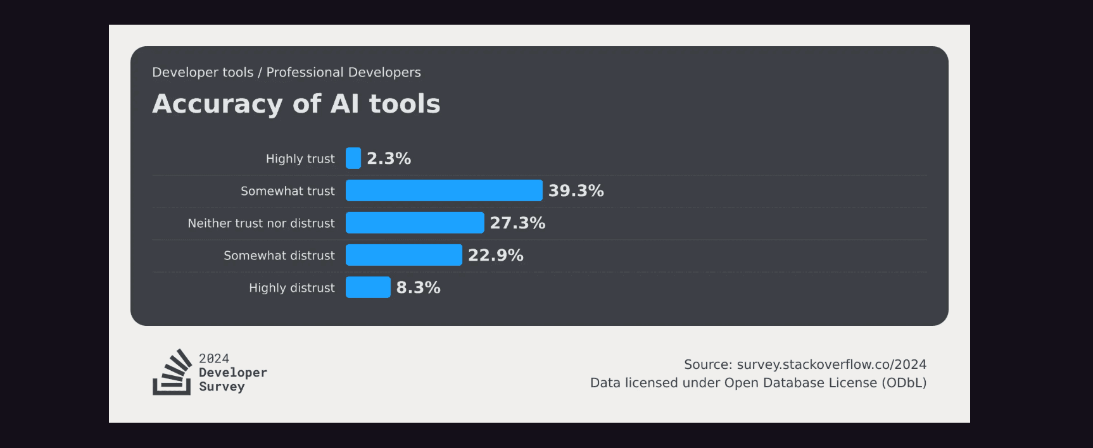The width and height of the screenshot is (1093, 448).
Task: Select the "Neither trust nor distrust" label
Action: (261, 223)
